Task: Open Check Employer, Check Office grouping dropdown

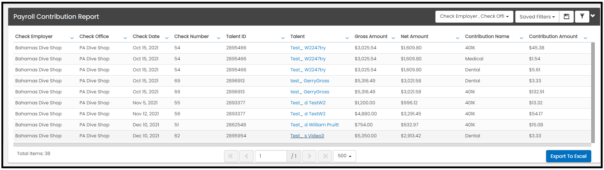Action: coord(474,17)
